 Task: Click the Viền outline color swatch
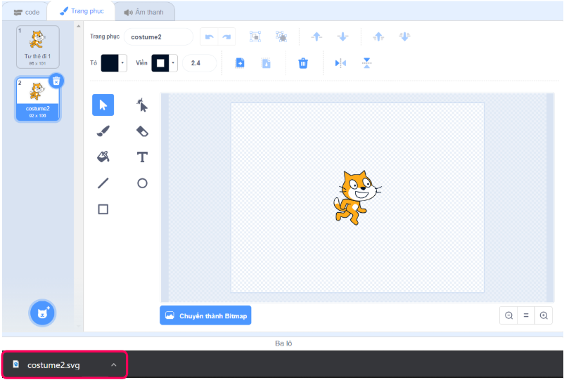(x=160, y=63)
